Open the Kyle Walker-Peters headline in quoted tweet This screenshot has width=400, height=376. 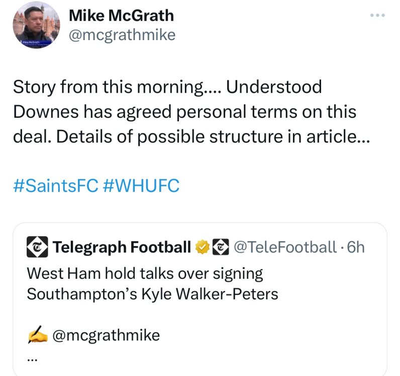(x=152, y=293)
